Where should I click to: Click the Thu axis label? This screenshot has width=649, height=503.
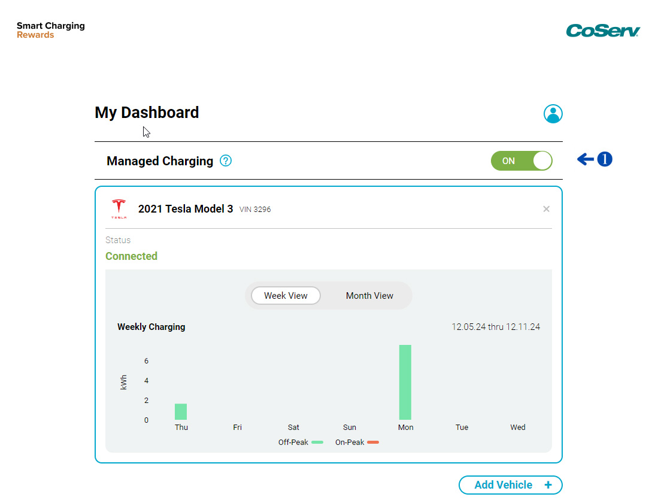181,427
